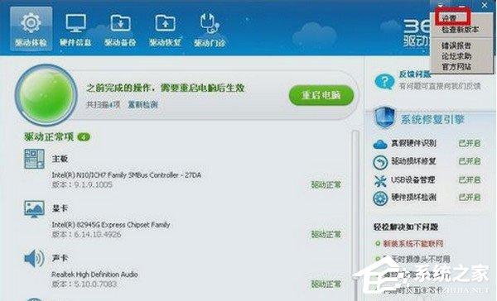
Task: Click the USB设备管理 tools icon
Action: [x=380, y=181]
